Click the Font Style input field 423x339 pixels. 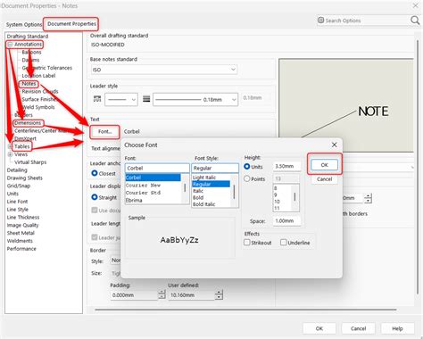pyautogui.click(x=215, y=168)
